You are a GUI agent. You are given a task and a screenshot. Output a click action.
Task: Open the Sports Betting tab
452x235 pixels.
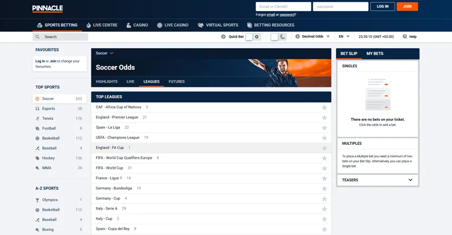pyautogui.click(x=57, y=26)
